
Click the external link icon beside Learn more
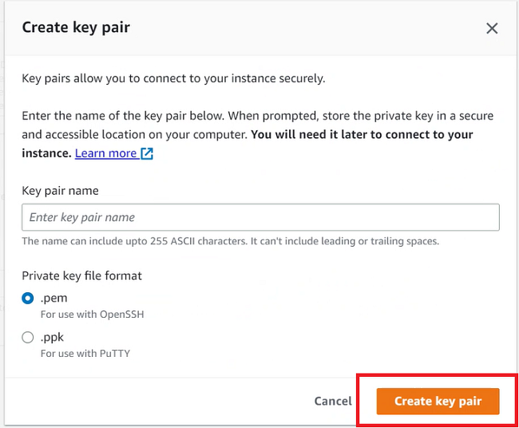147,153
